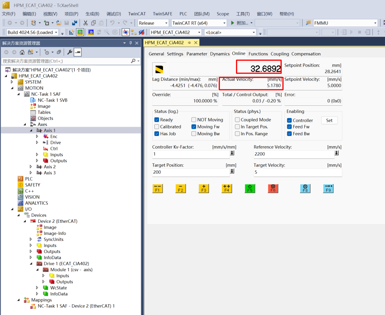Click the Properties wrench icon
385x315 pixels.
[x=70, y=52]
